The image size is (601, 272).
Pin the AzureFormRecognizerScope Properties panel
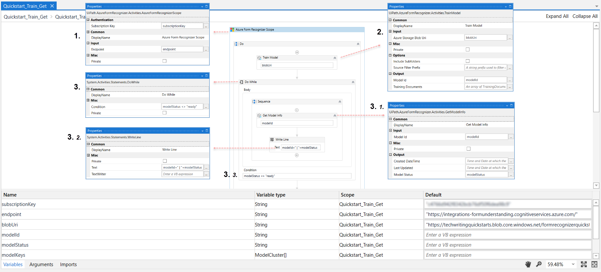(x=206, y=7)
